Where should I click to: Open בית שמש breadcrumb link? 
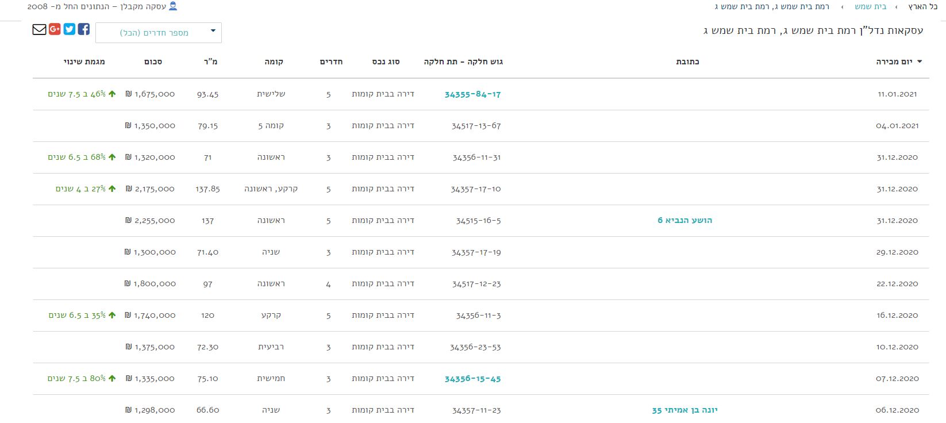(870, 6)
